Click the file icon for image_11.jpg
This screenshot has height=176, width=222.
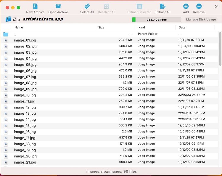click(6, 101)
